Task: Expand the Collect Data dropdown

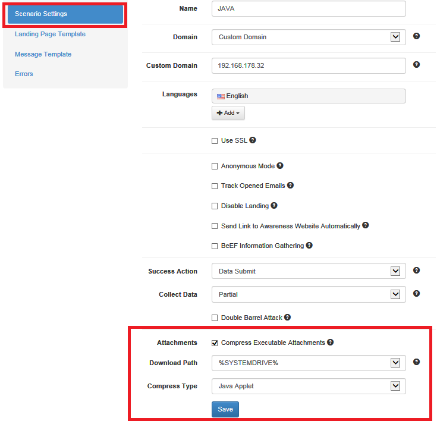Action: tap(309, 294)
